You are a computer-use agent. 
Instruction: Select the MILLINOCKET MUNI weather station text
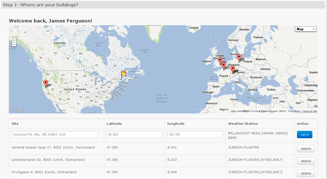[x=258, y=135]
